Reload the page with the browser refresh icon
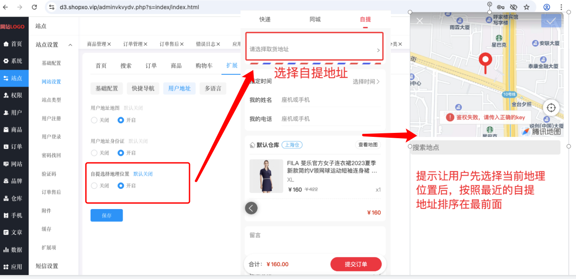576x279 pixels. (34, 7)
